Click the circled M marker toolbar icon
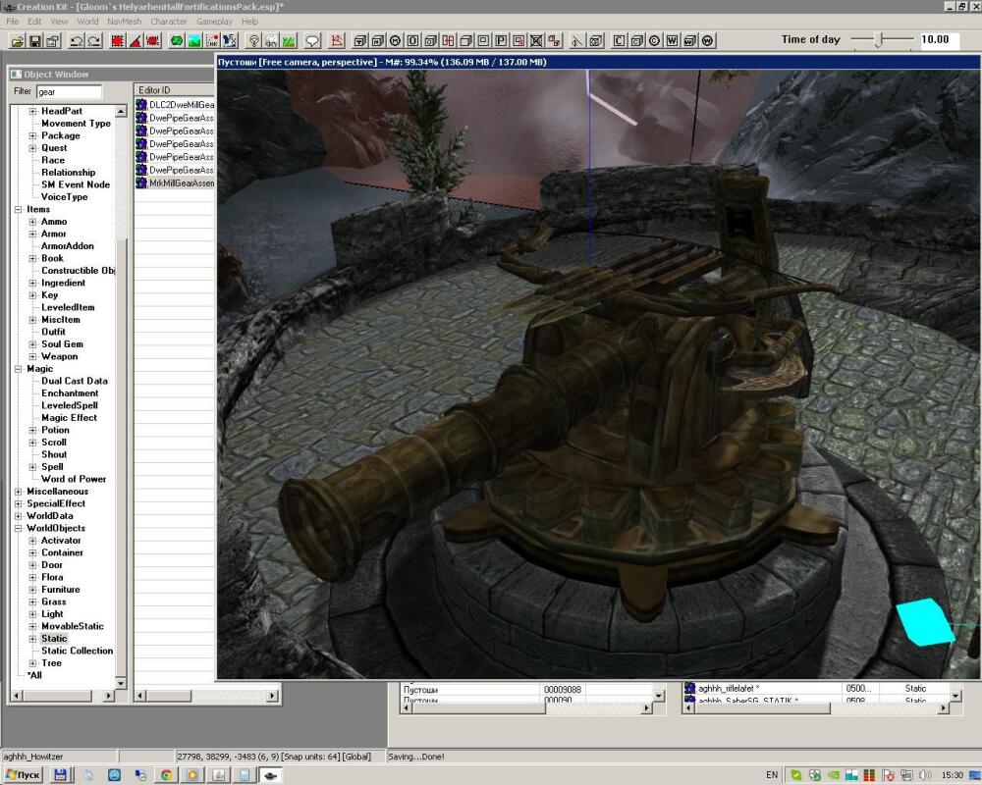This screenshot has height=785, width=982. tap(395, 41)
